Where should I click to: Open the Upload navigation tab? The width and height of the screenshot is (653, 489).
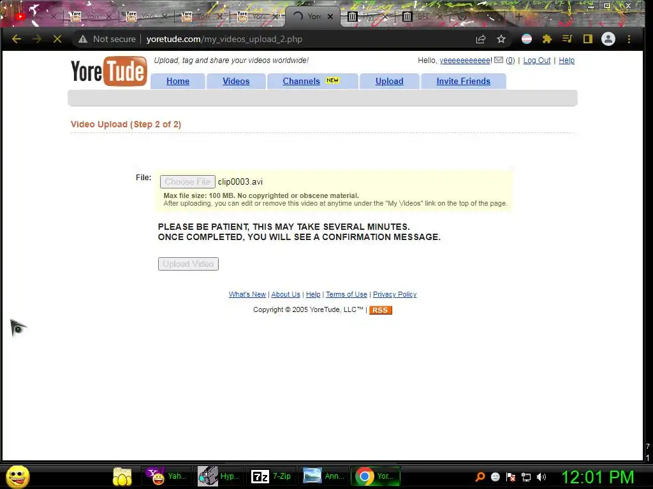coord(390,81)
